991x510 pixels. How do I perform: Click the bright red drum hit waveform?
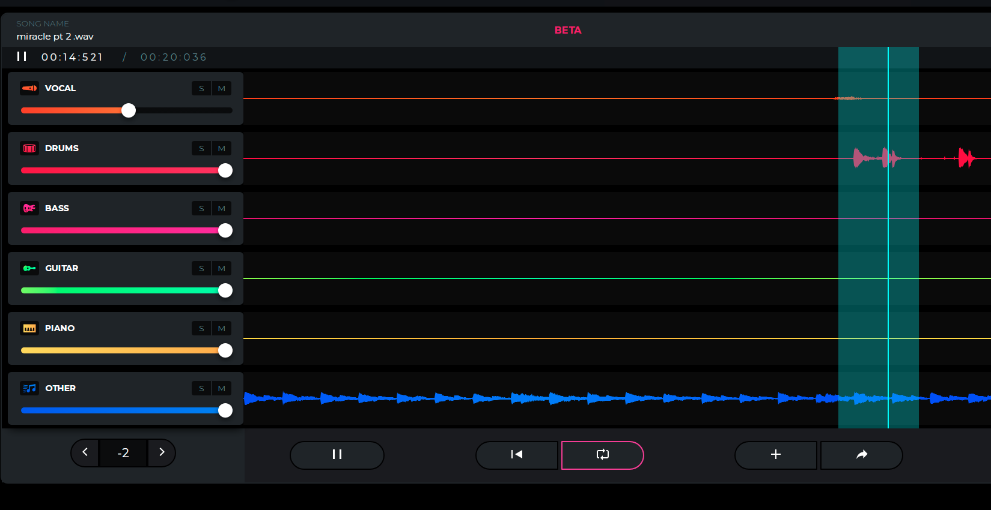coord(966,158)
